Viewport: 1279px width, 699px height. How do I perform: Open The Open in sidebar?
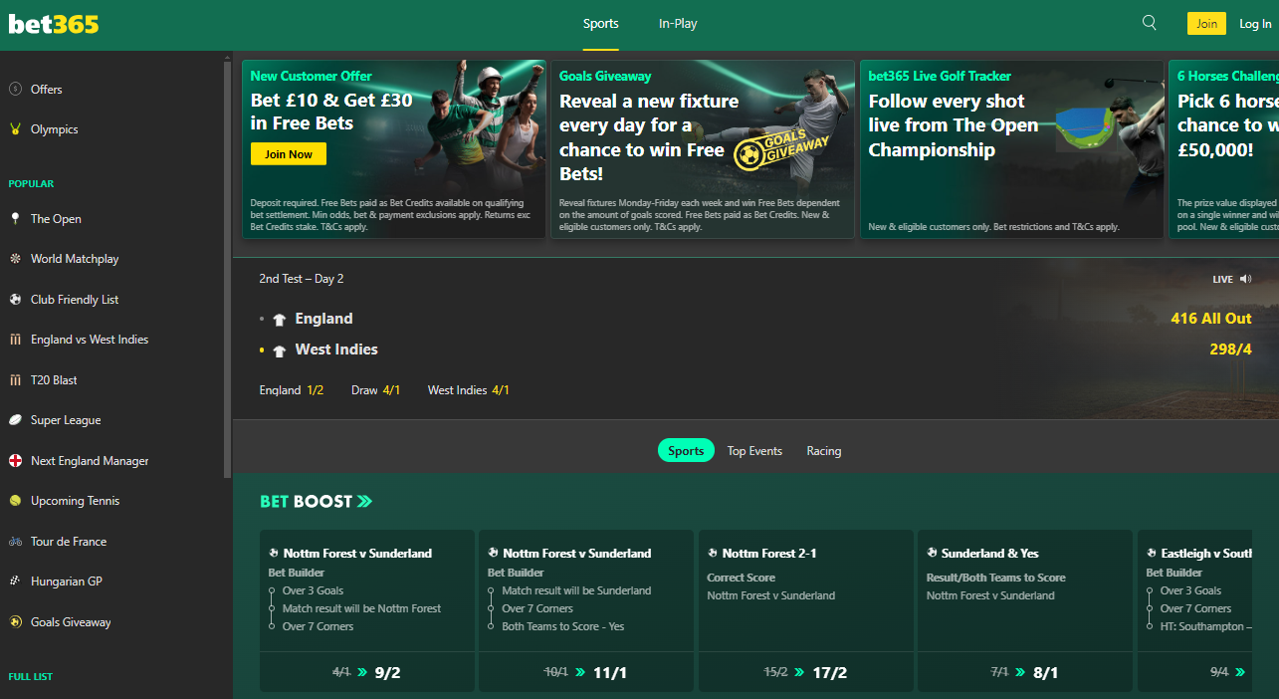pyautogui.click(x=56, y=219)
